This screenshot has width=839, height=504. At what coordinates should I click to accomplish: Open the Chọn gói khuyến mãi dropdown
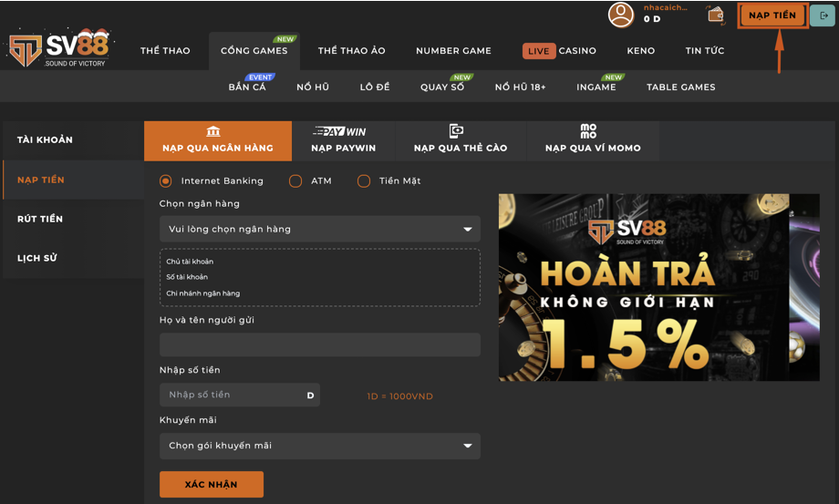point(320,446)
